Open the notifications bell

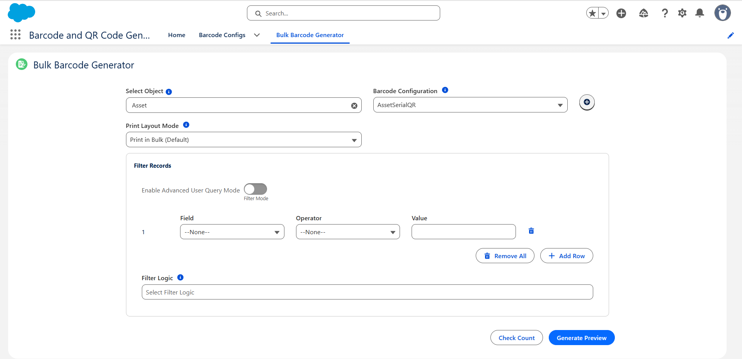pos(700,13)
